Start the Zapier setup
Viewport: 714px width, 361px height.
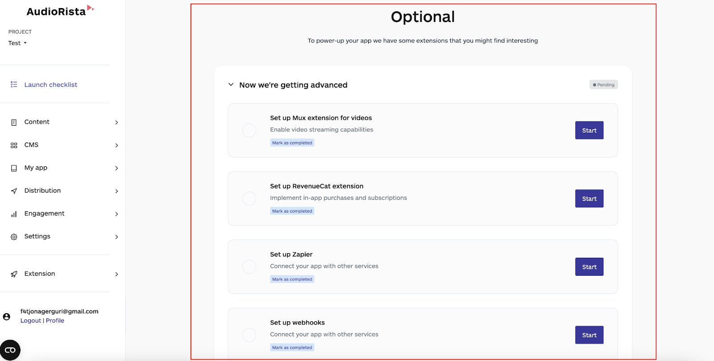589,267
